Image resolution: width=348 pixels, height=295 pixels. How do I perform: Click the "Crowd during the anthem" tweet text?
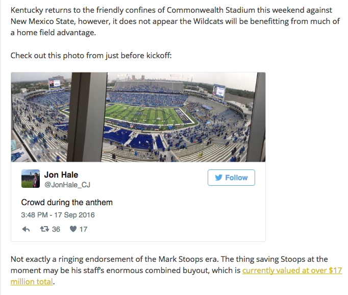pos(67,202)
